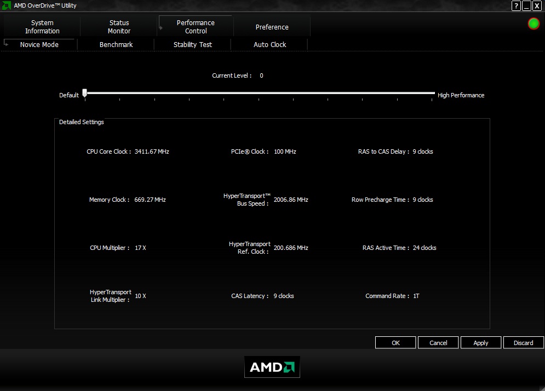Click the RAS Active Time value 24 clocks
Viewport: 545px width, 391px height.
[424, 248]
